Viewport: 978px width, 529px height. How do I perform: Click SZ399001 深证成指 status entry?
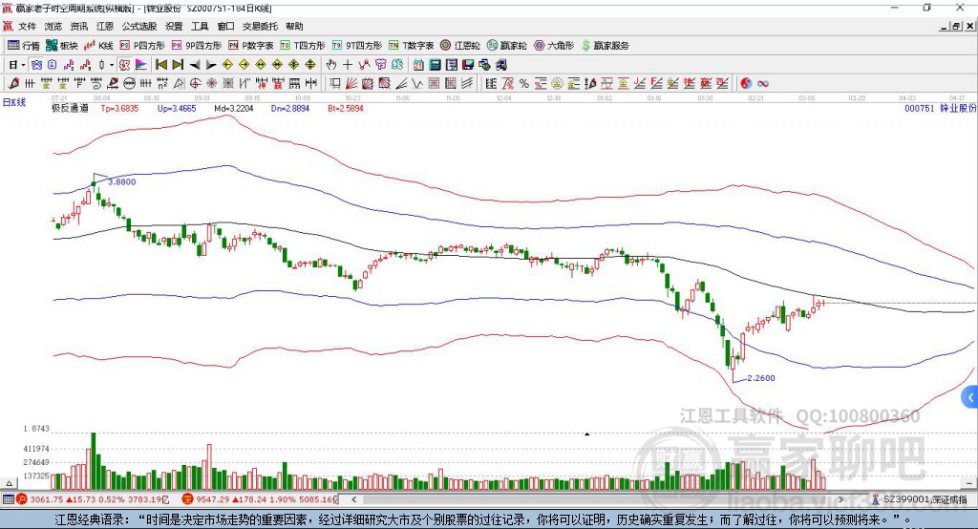tap(920, 499)
